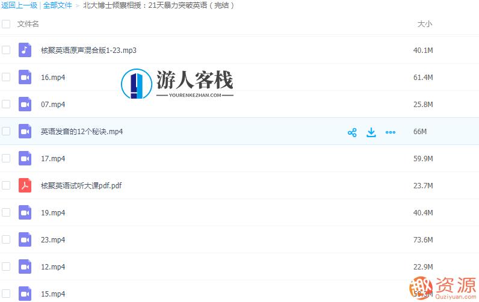Click the 66M size value
The height and width of the screenshot is (302, 479).
pyautogui.click(x=420, y=131)
